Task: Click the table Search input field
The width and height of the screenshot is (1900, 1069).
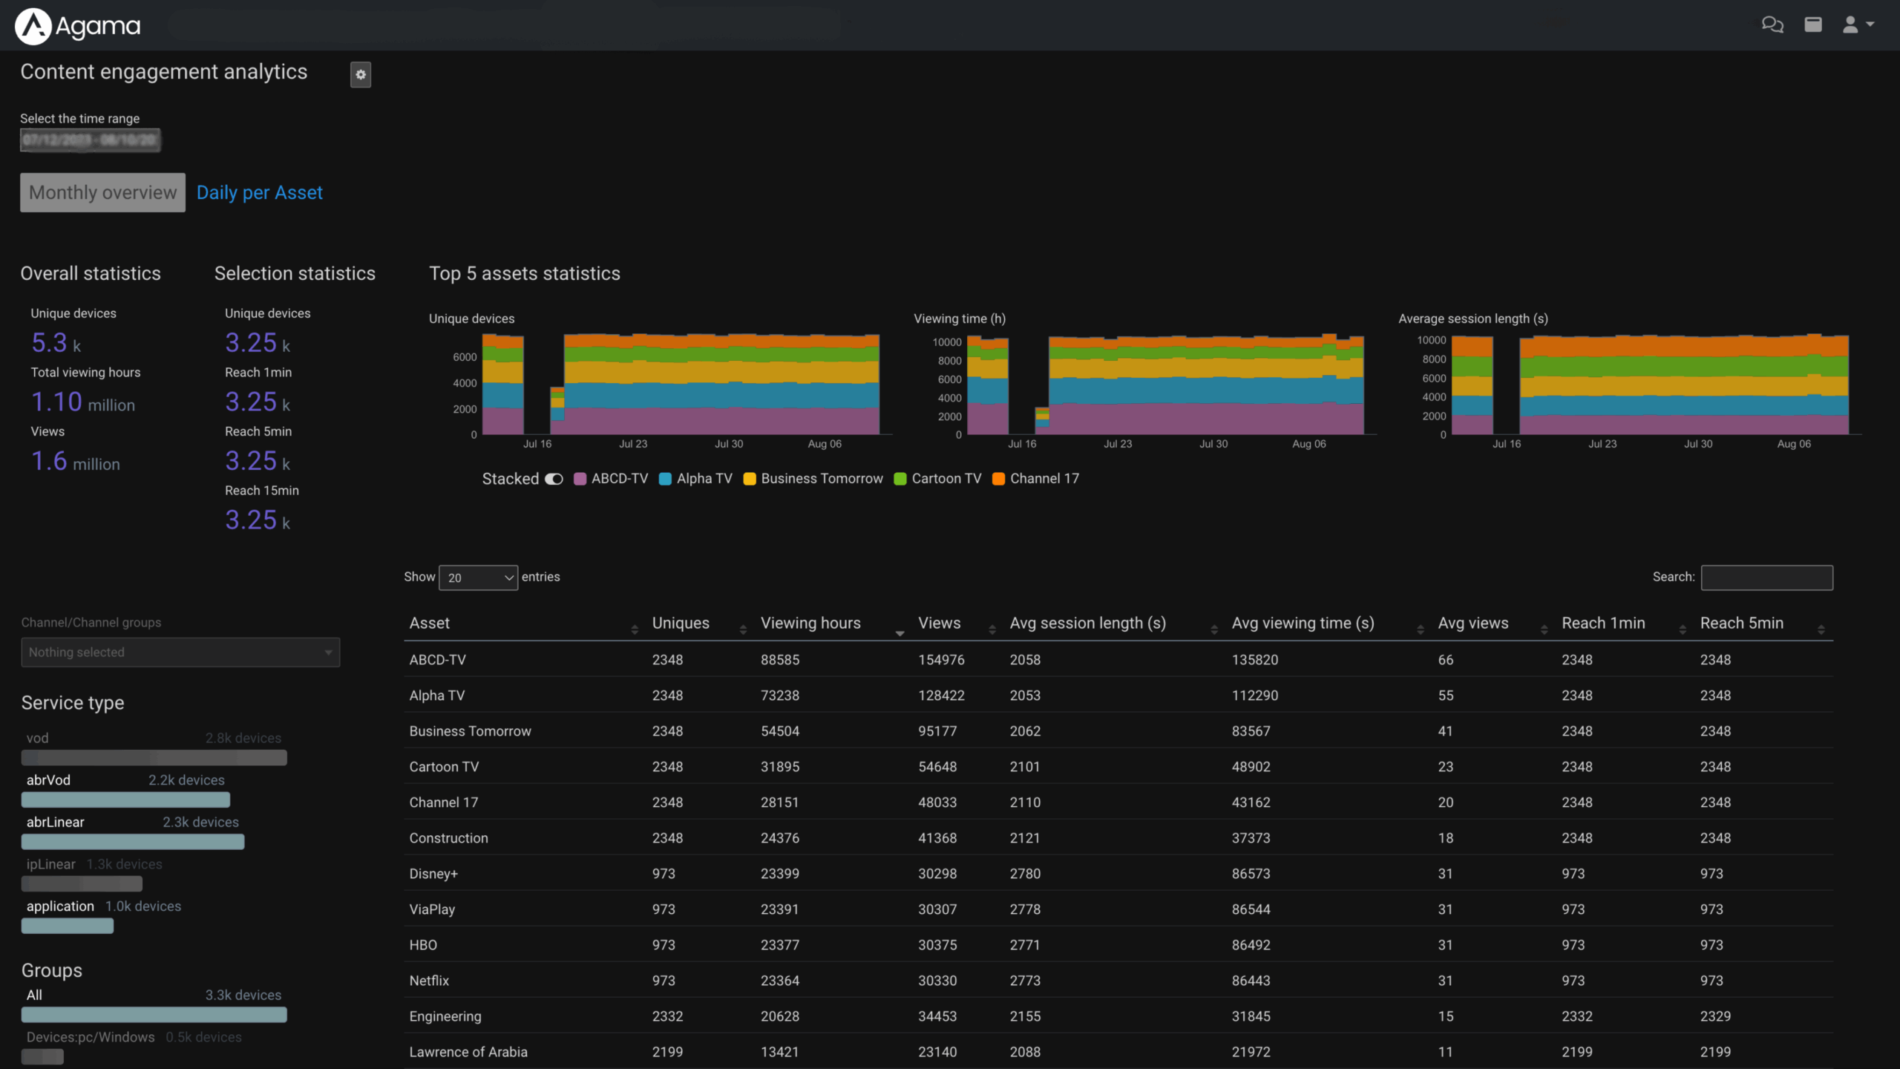Action: pos(1766,578)
